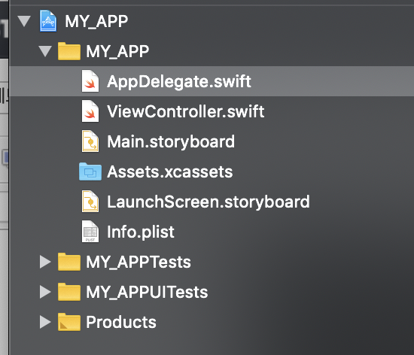Select the MY_APPUITests folder label
The image size is (414, 355).
(x=147, y=293)
